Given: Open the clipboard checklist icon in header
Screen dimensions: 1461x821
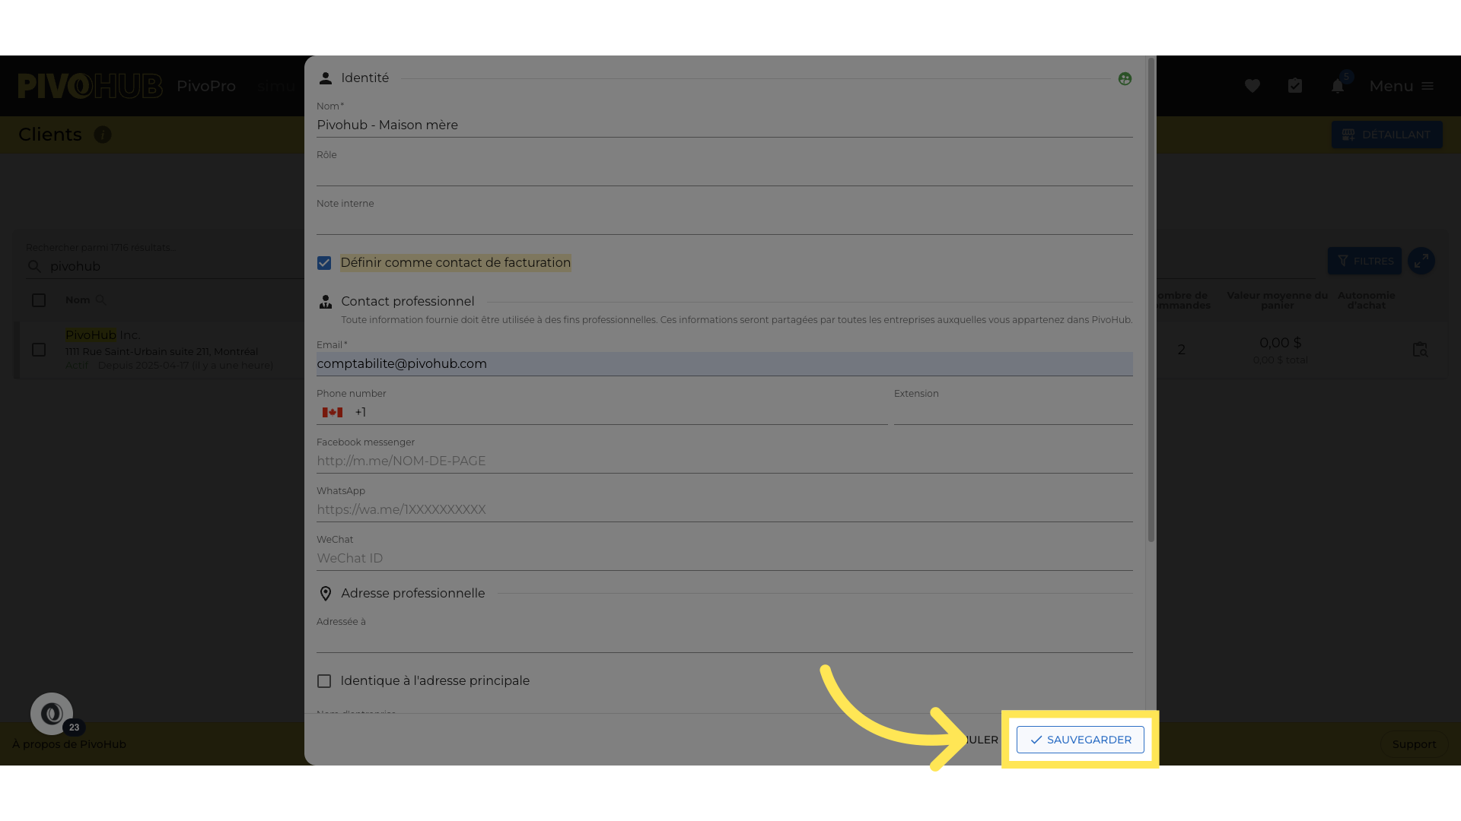Looking at the screenshot, I should [x=1295, y=86].
